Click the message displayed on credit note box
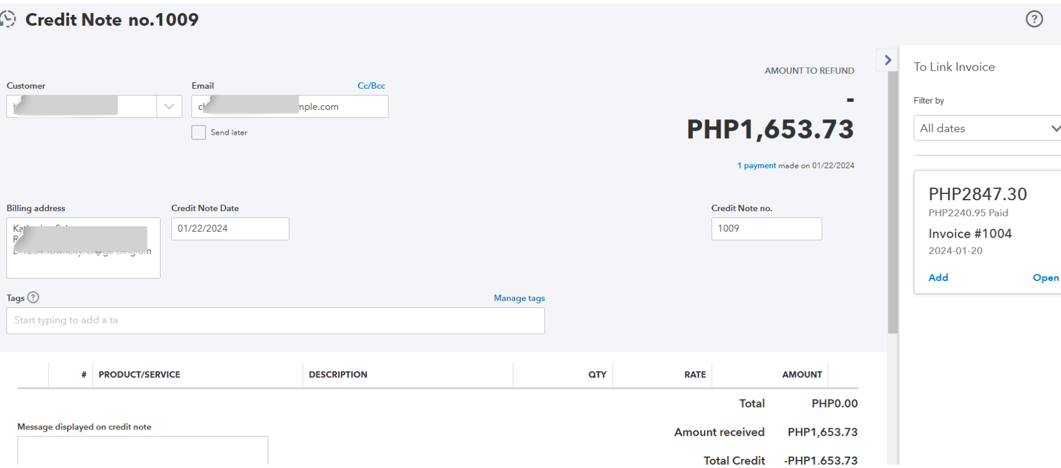Image resolution: width=1061 pixels, height=468 pixels. (142, 450)
